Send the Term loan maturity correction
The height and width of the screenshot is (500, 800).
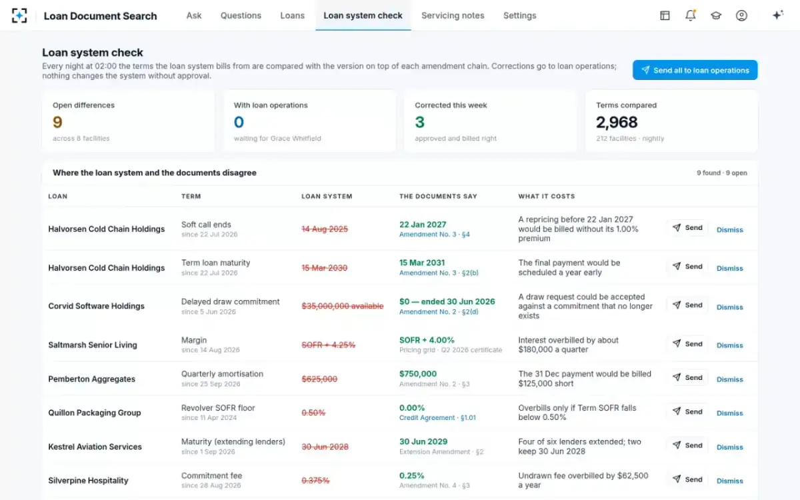pyautogui.click(x=687, y=267)
